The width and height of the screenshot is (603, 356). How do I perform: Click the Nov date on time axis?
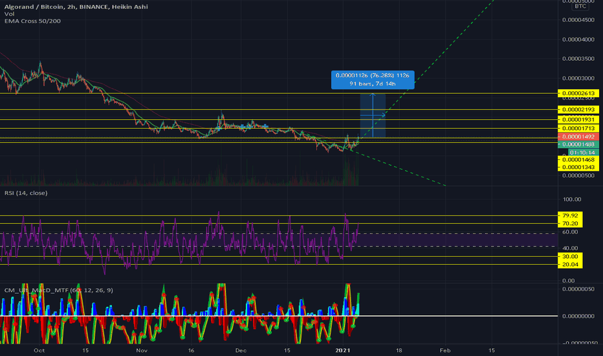142,350
